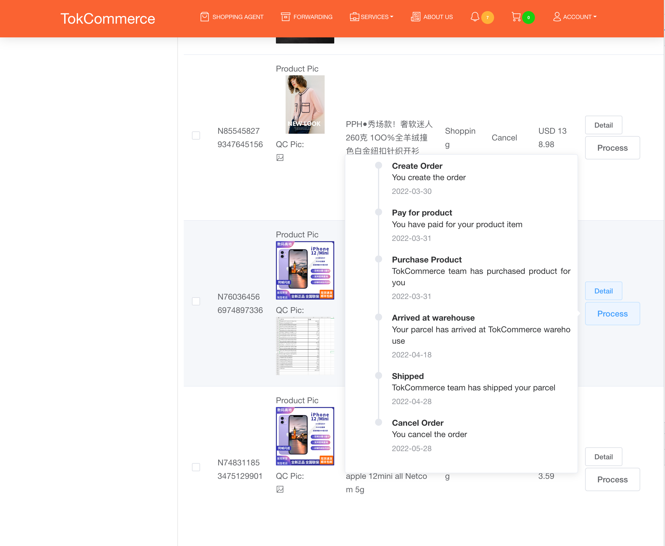Click the Shopping Agent bag icon
Viewport: 665px width, 546px height.
(x=204, y=17)
